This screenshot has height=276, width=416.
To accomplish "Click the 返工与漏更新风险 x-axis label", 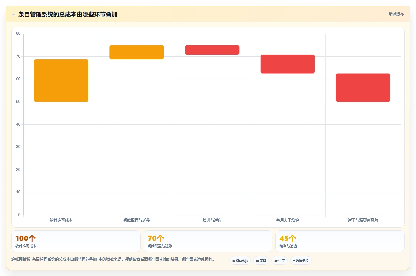I will click(363, 221).
